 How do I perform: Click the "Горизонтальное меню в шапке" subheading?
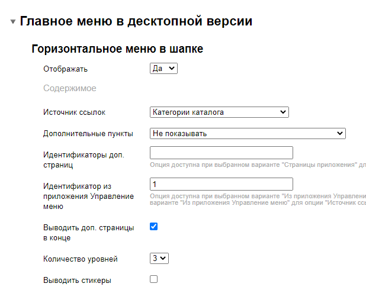pos(117,49)
